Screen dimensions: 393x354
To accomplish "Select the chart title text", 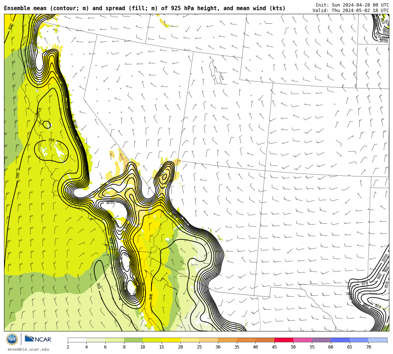I will click(144, 8).
